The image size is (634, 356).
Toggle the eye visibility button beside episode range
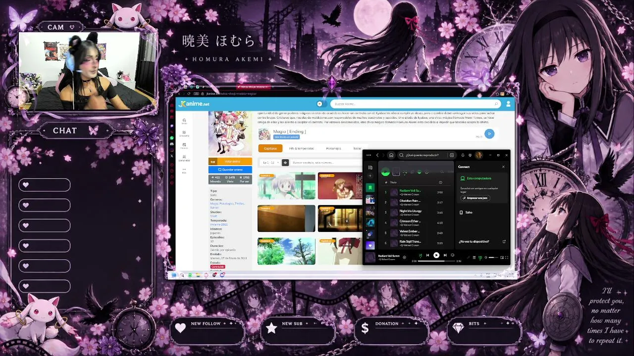(x=285, y=163)
